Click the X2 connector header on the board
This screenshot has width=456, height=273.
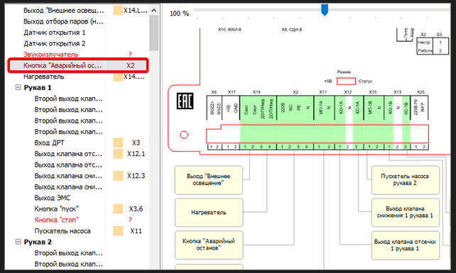pyautogui.click(x=295, y=91)
